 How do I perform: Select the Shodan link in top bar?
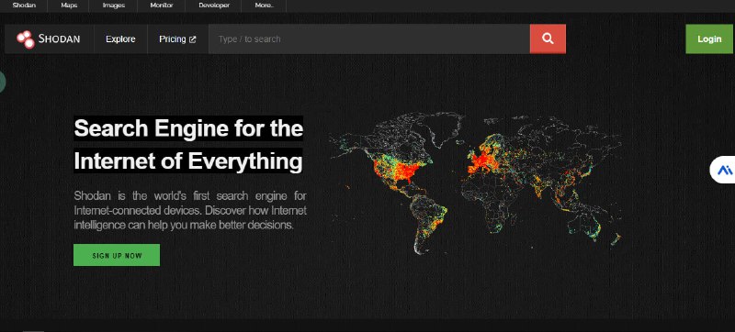coord(24,6)
